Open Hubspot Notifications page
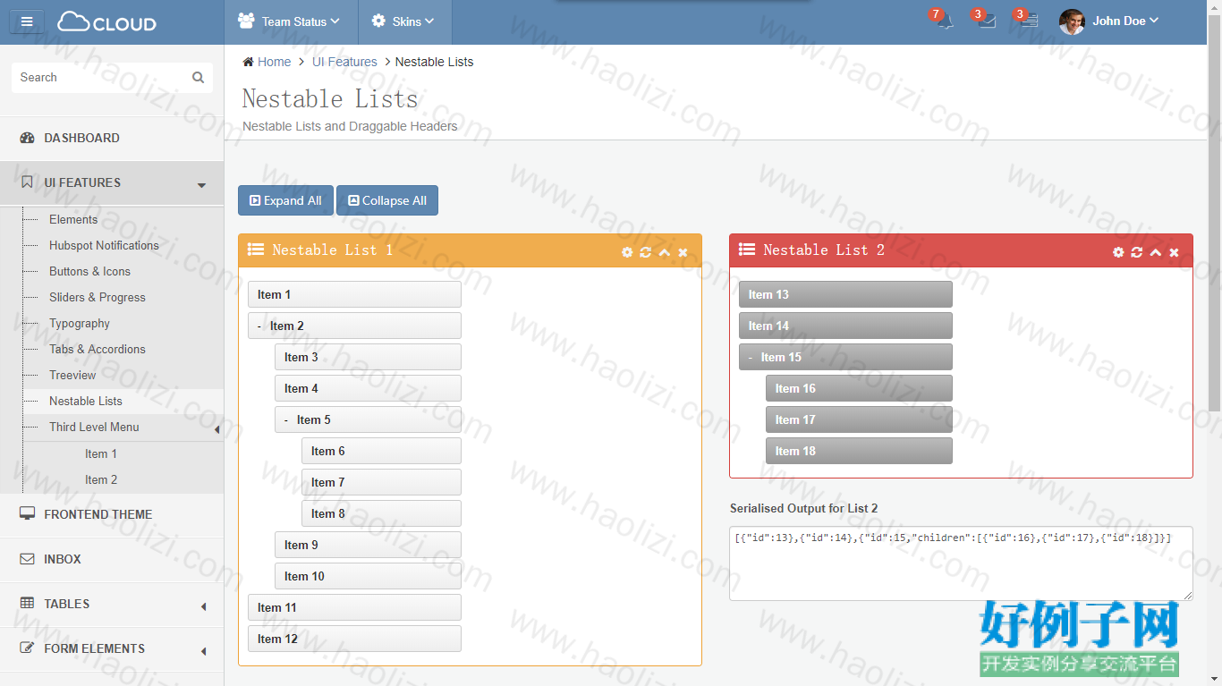This screenshot has height=686, width=1222. pyautogui.click(x=104, y=245)
